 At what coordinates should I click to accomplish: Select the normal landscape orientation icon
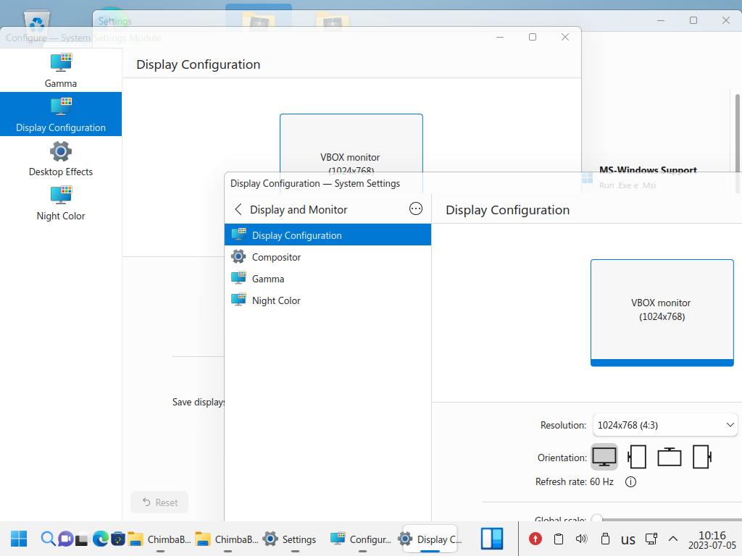[604, 457]
